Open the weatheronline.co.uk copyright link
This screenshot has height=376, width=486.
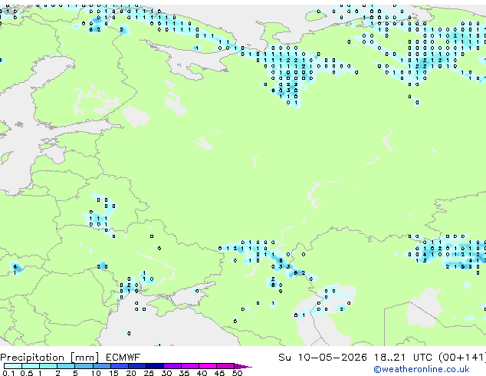tap(422, 369)
